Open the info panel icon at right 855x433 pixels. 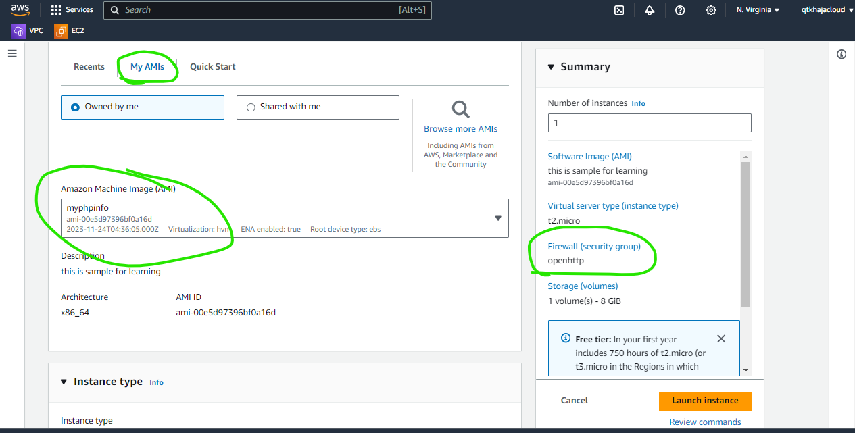click(841, 55)
